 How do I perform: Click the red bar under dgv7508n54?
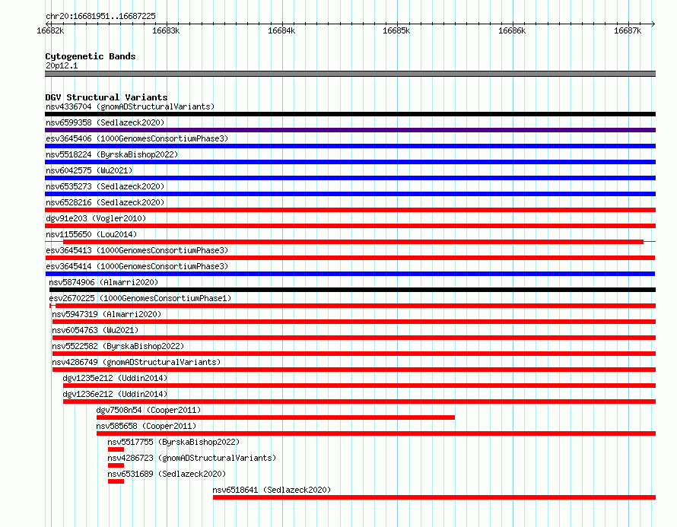(x=275, y=417)
